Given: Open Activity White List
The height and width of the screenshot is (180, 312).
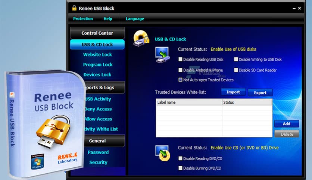Looking at the screenshot, I should (x=101, y=129).
